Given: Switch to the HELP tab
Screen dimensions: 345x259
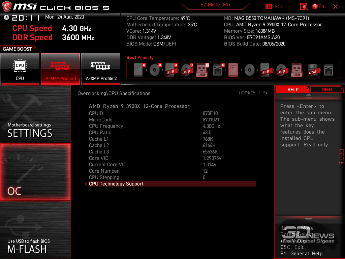Looking at the screenshot, I should click(293, 89).
